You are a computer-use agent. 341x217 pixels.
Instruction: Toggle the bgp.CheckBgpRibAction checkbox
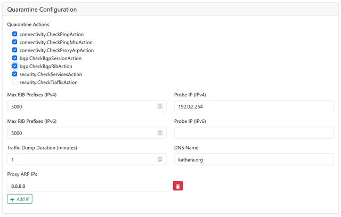[x=15, y=66]
